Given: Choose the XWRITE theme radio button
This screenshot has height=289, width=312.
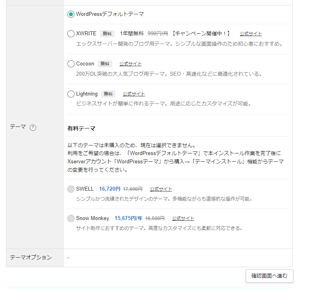Looking at the screenshot, I should click(x=71, y=34).
